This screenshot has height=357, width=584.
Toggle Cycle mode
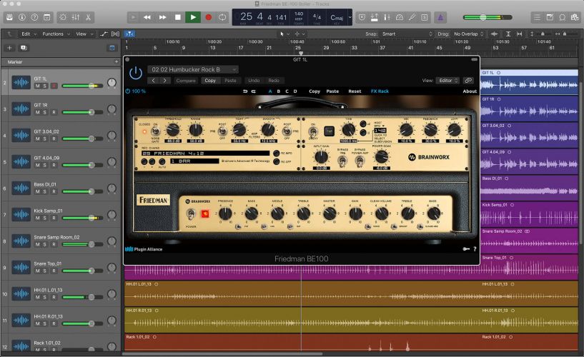[222, 17]
